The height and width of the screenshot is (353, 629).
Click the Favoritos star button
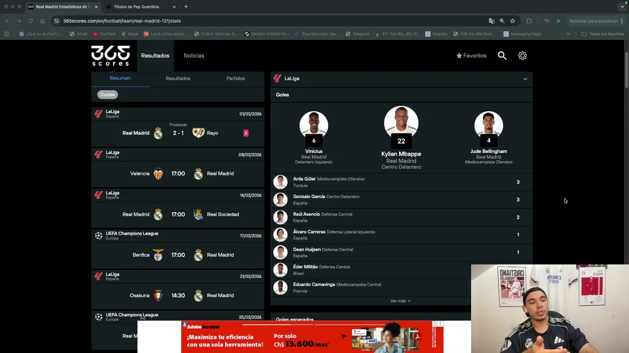471,55
